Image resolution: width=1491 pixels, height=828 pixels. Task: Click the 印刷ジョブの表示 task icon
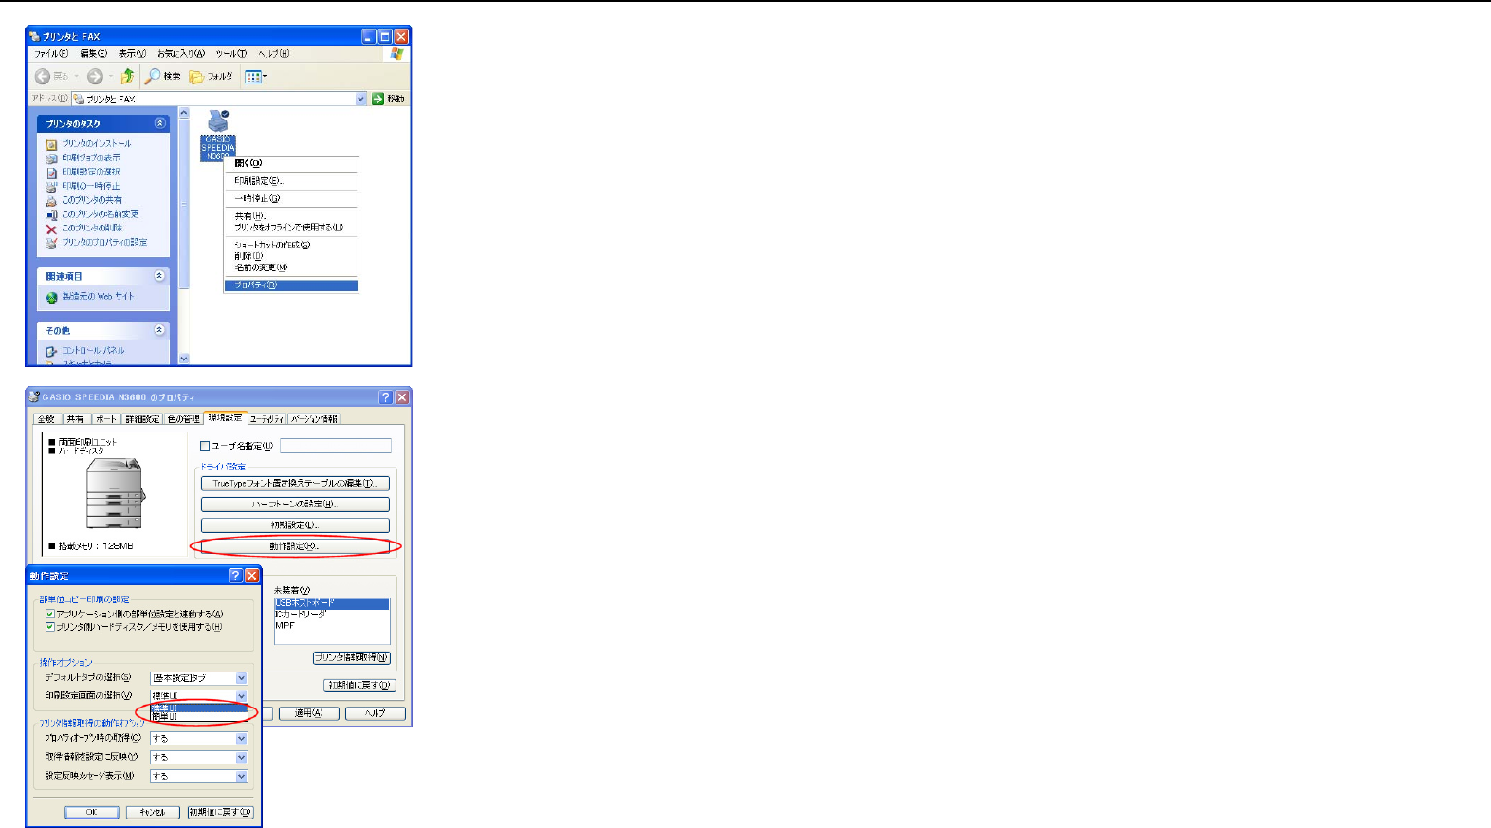(52, 158)
